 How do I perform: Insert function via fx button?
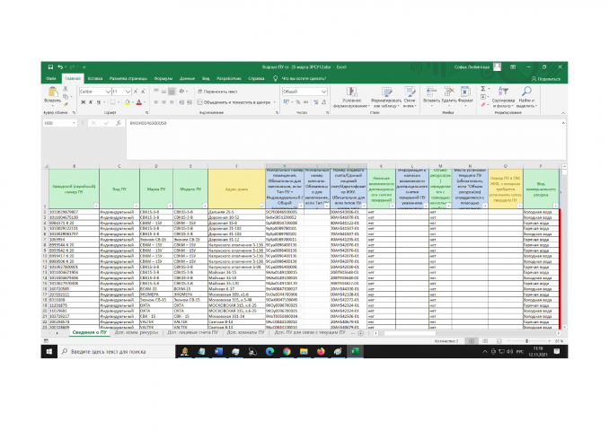[118, 123]
